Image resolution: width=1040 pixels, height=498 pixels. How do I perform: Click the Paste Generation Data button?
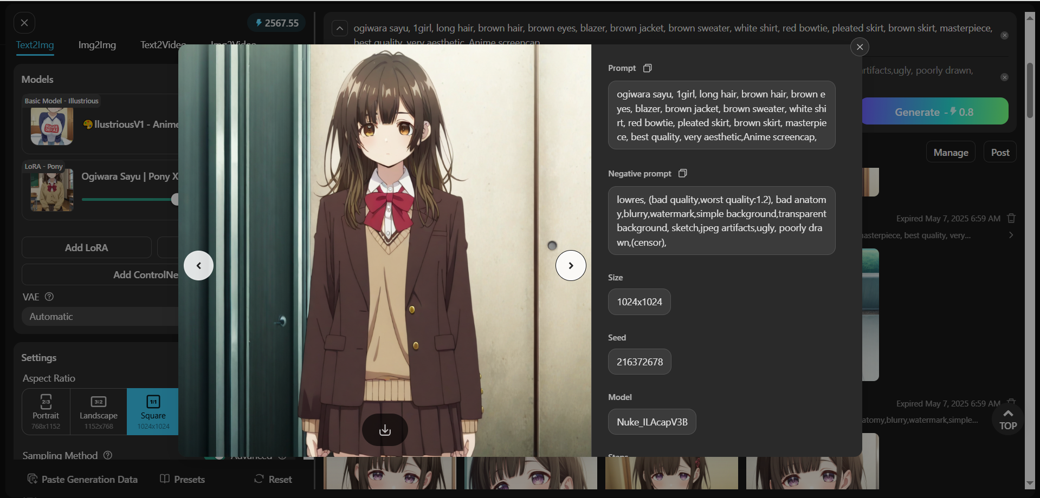[x=82, y=479]
